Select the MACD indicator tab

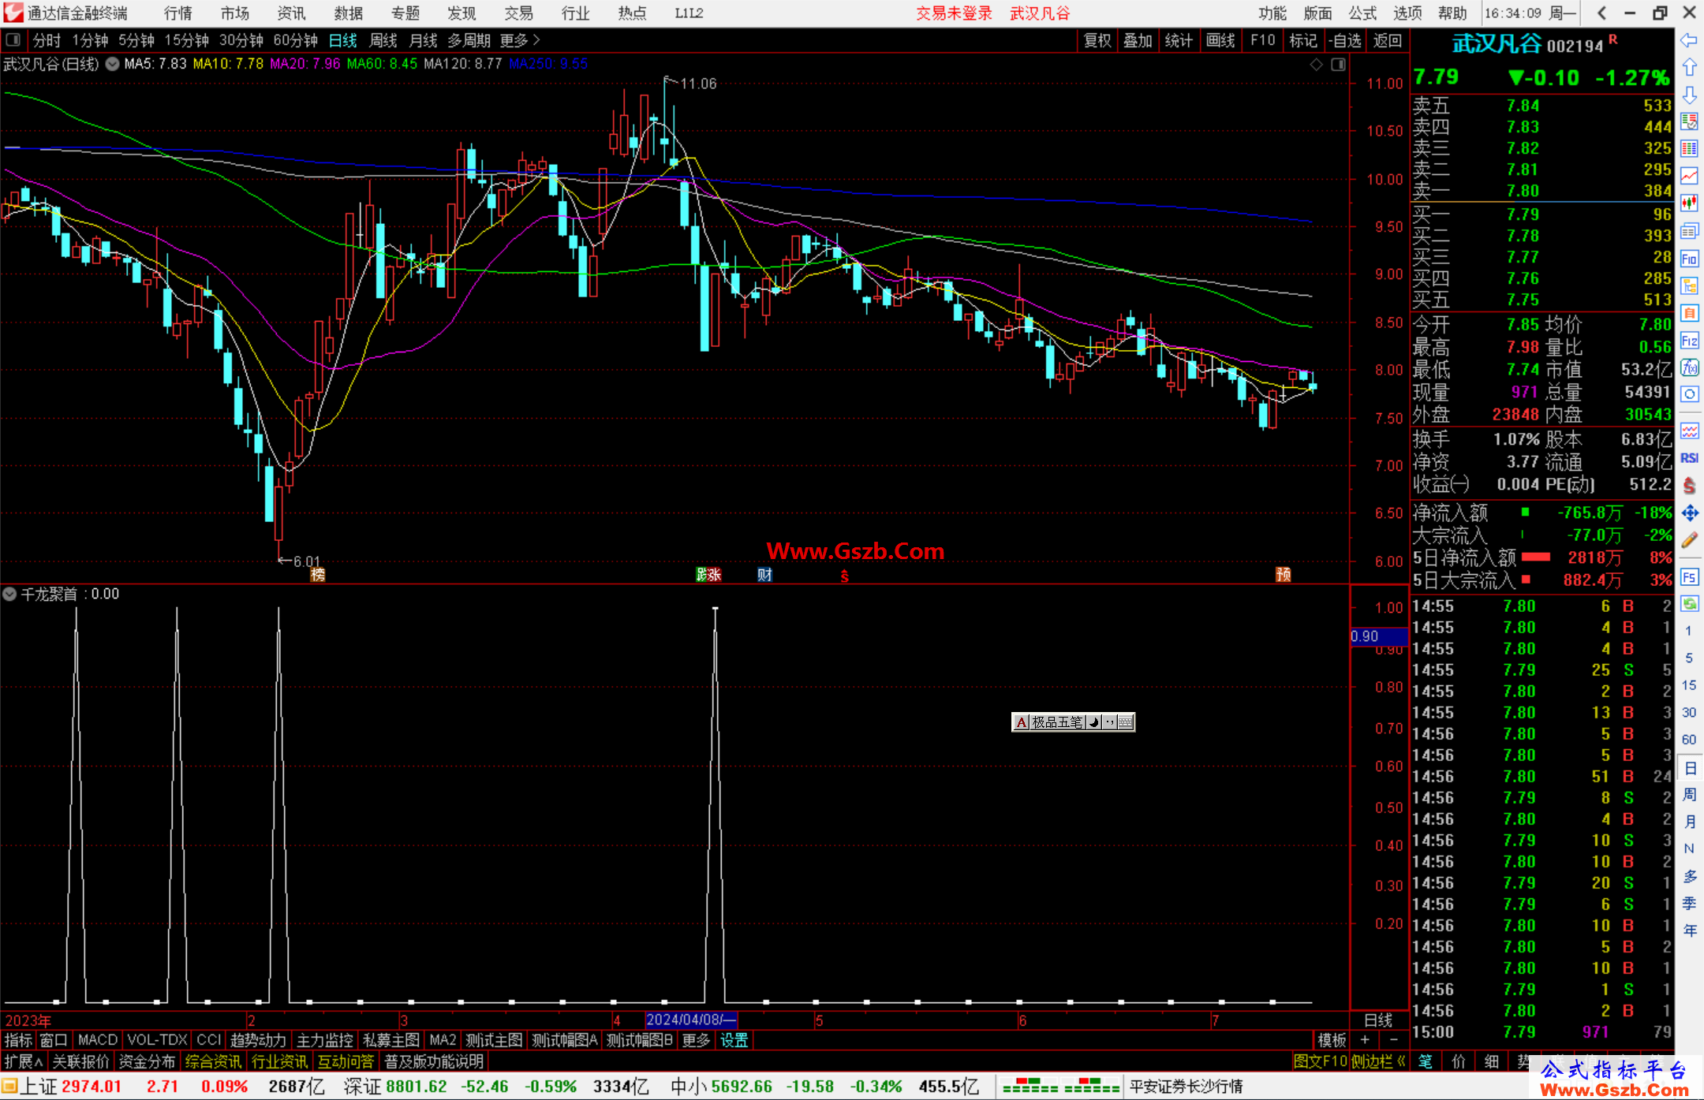pyautogui.click(x=98, y=1040)
